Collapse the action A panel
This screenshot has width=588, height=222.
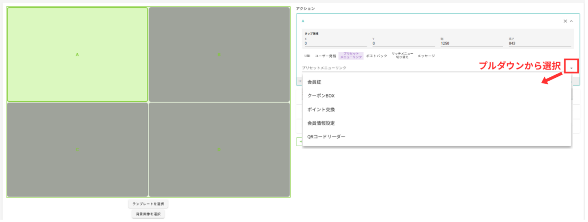point(571,21)
